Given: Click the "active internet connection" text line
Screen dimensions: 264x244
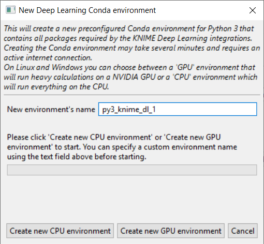Looking at the screenshot, I should [x=48, y=58].
